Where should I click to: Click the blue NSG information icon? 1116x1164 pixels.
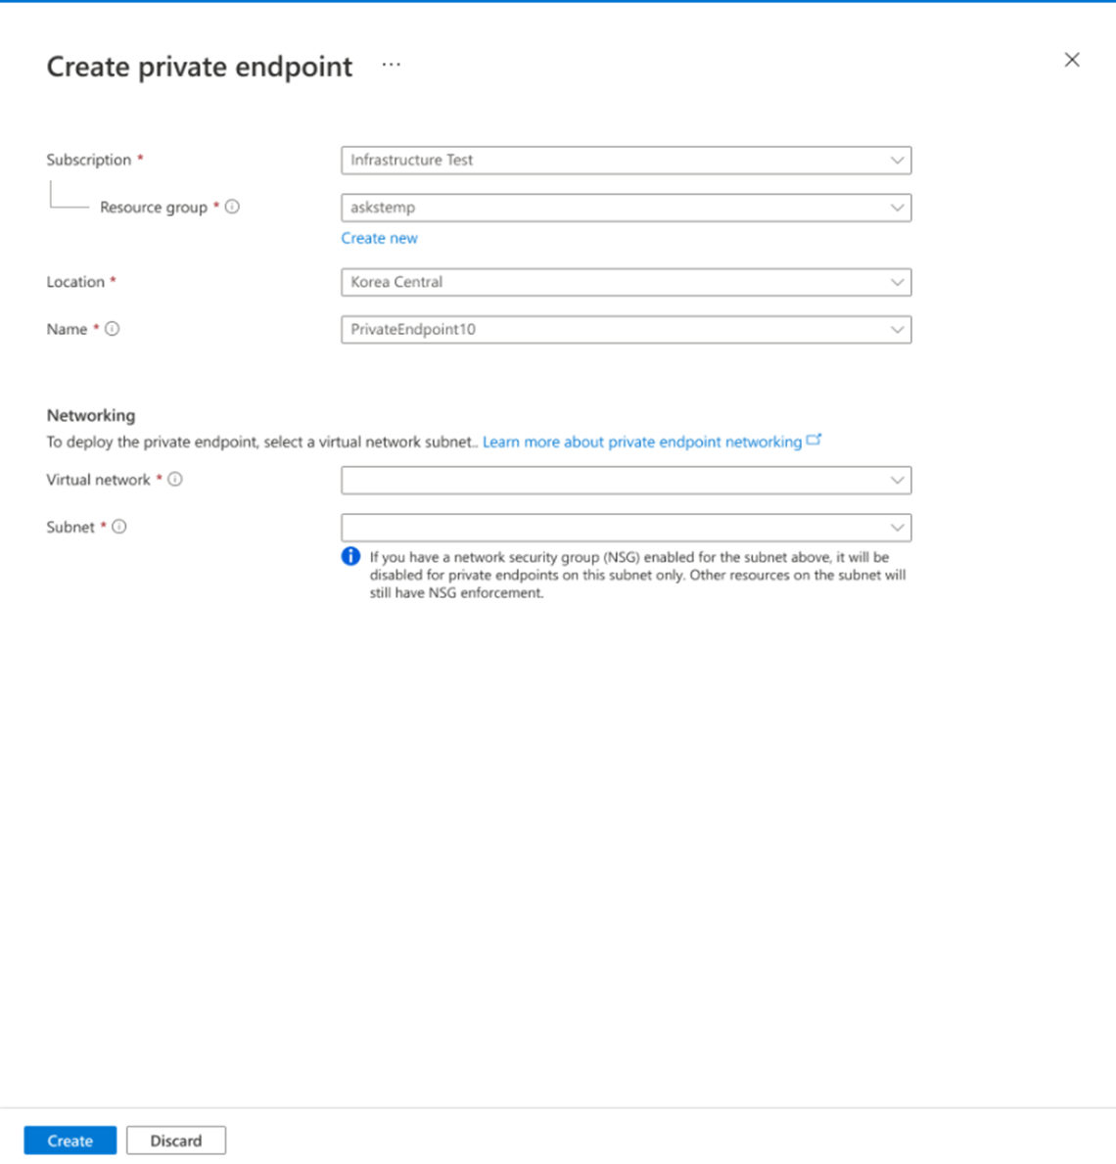point(350,556)
